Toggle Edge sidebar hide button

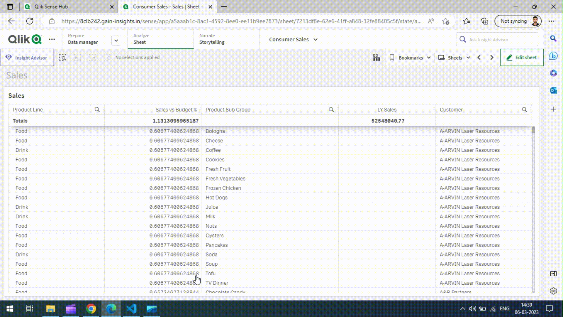(x=553, y=274)
